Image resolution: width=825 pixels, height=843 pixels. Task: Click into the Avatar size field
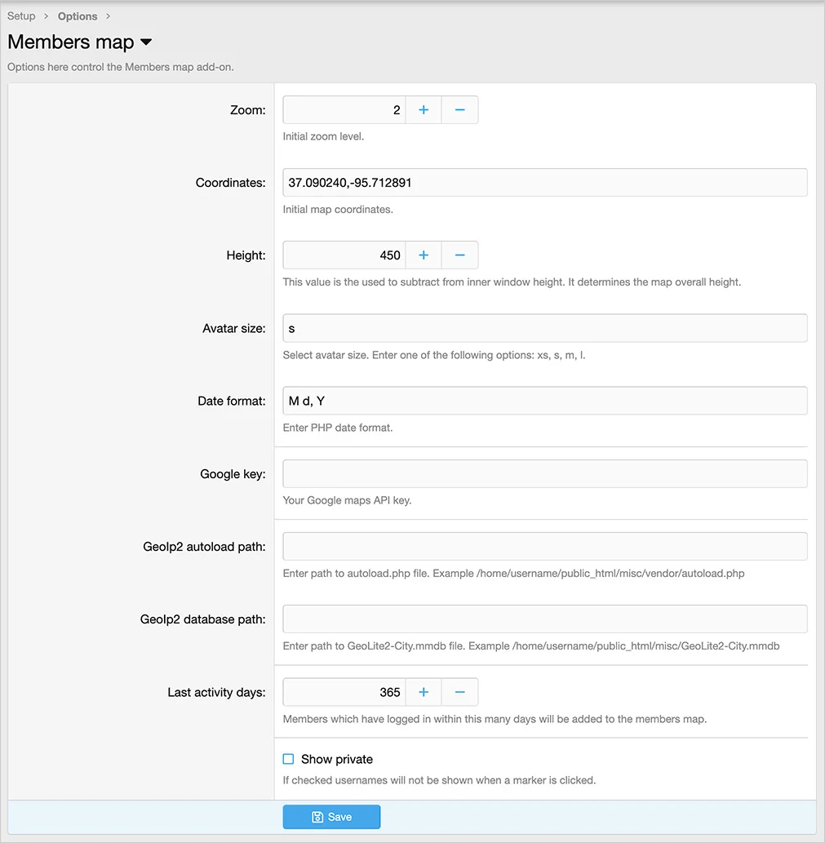[x=544, y=328]
